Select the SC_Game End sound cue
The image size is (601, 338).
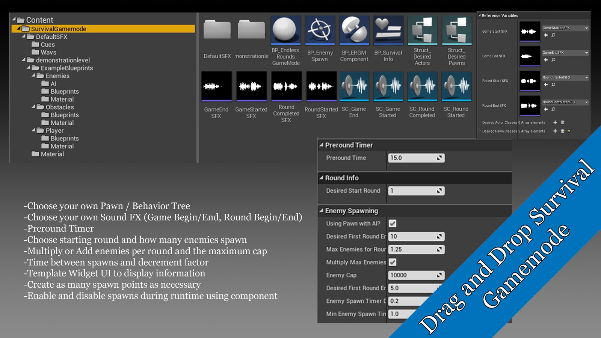(354, 86)
